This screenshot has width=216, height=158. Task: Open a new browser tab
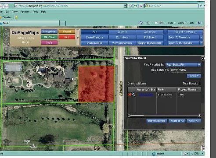[x=63, y=23]
